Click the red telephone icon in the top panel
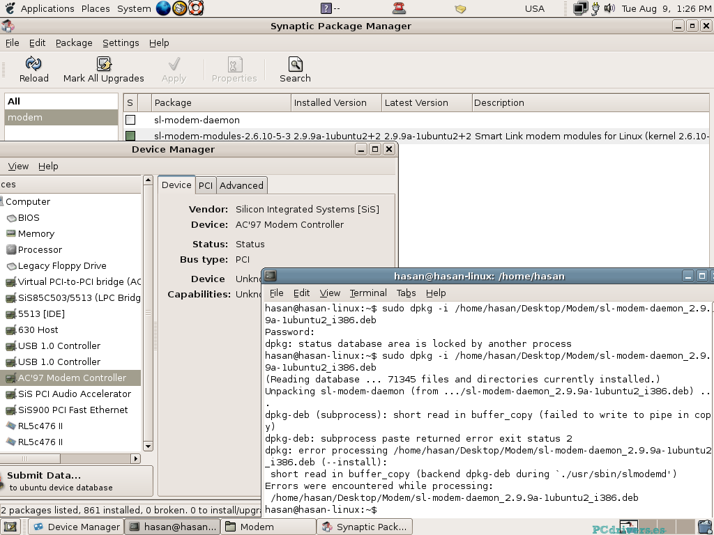 (x=399, y=8)
